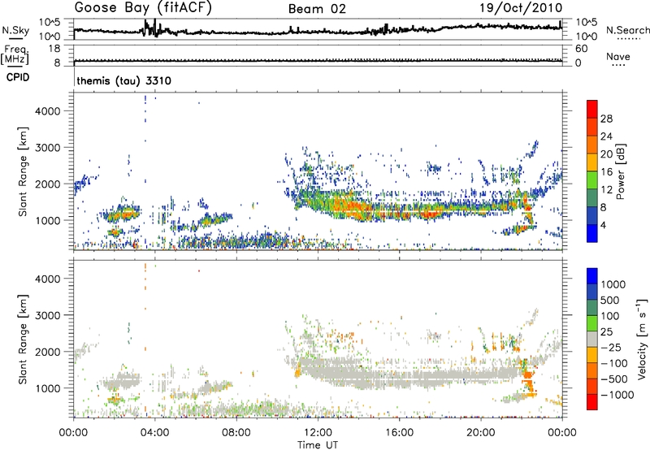Click the 'Slant Range [km]' label of velocity panel
Screen dimensions: 650x450
coord(23,339)
